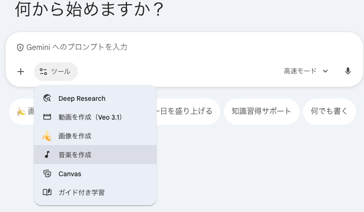This screenshot has height=212, width=364.
Task: Click the plus add-attachment icon
Action: click(x=21, y=72)
